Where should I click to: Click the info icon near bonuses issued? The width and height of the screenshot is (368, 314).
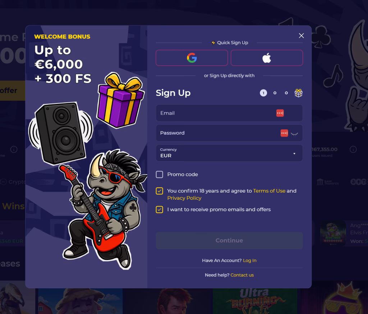tap(353, 149)
